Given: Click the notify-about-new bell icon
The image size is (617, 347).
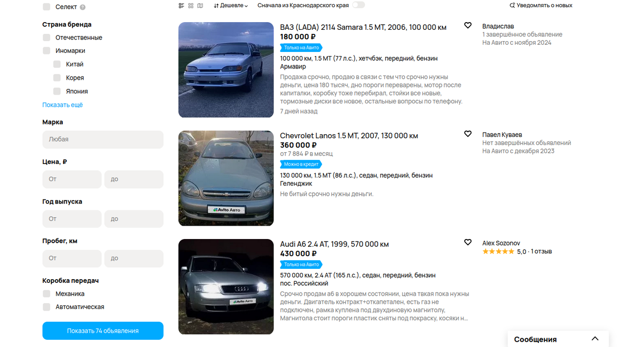Looking at the screenshot, I should (512, 6).
